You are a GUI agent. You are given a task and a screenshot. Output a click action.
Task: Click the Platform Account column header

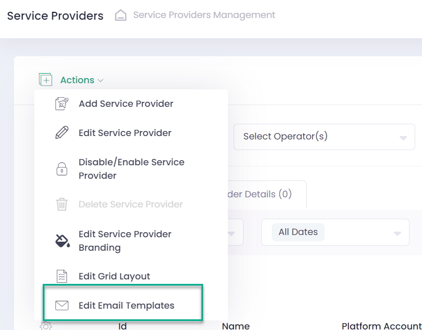tap(381, 326)
